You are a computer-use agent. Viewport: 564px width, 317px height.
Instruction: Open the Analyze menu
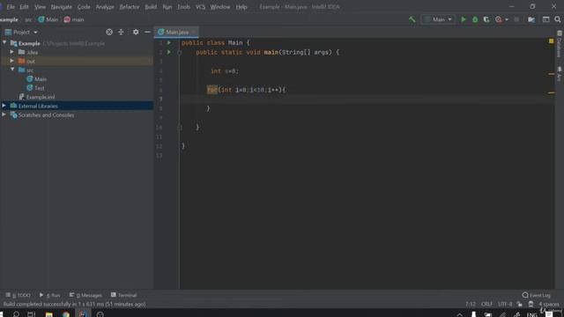coord(105,7)
